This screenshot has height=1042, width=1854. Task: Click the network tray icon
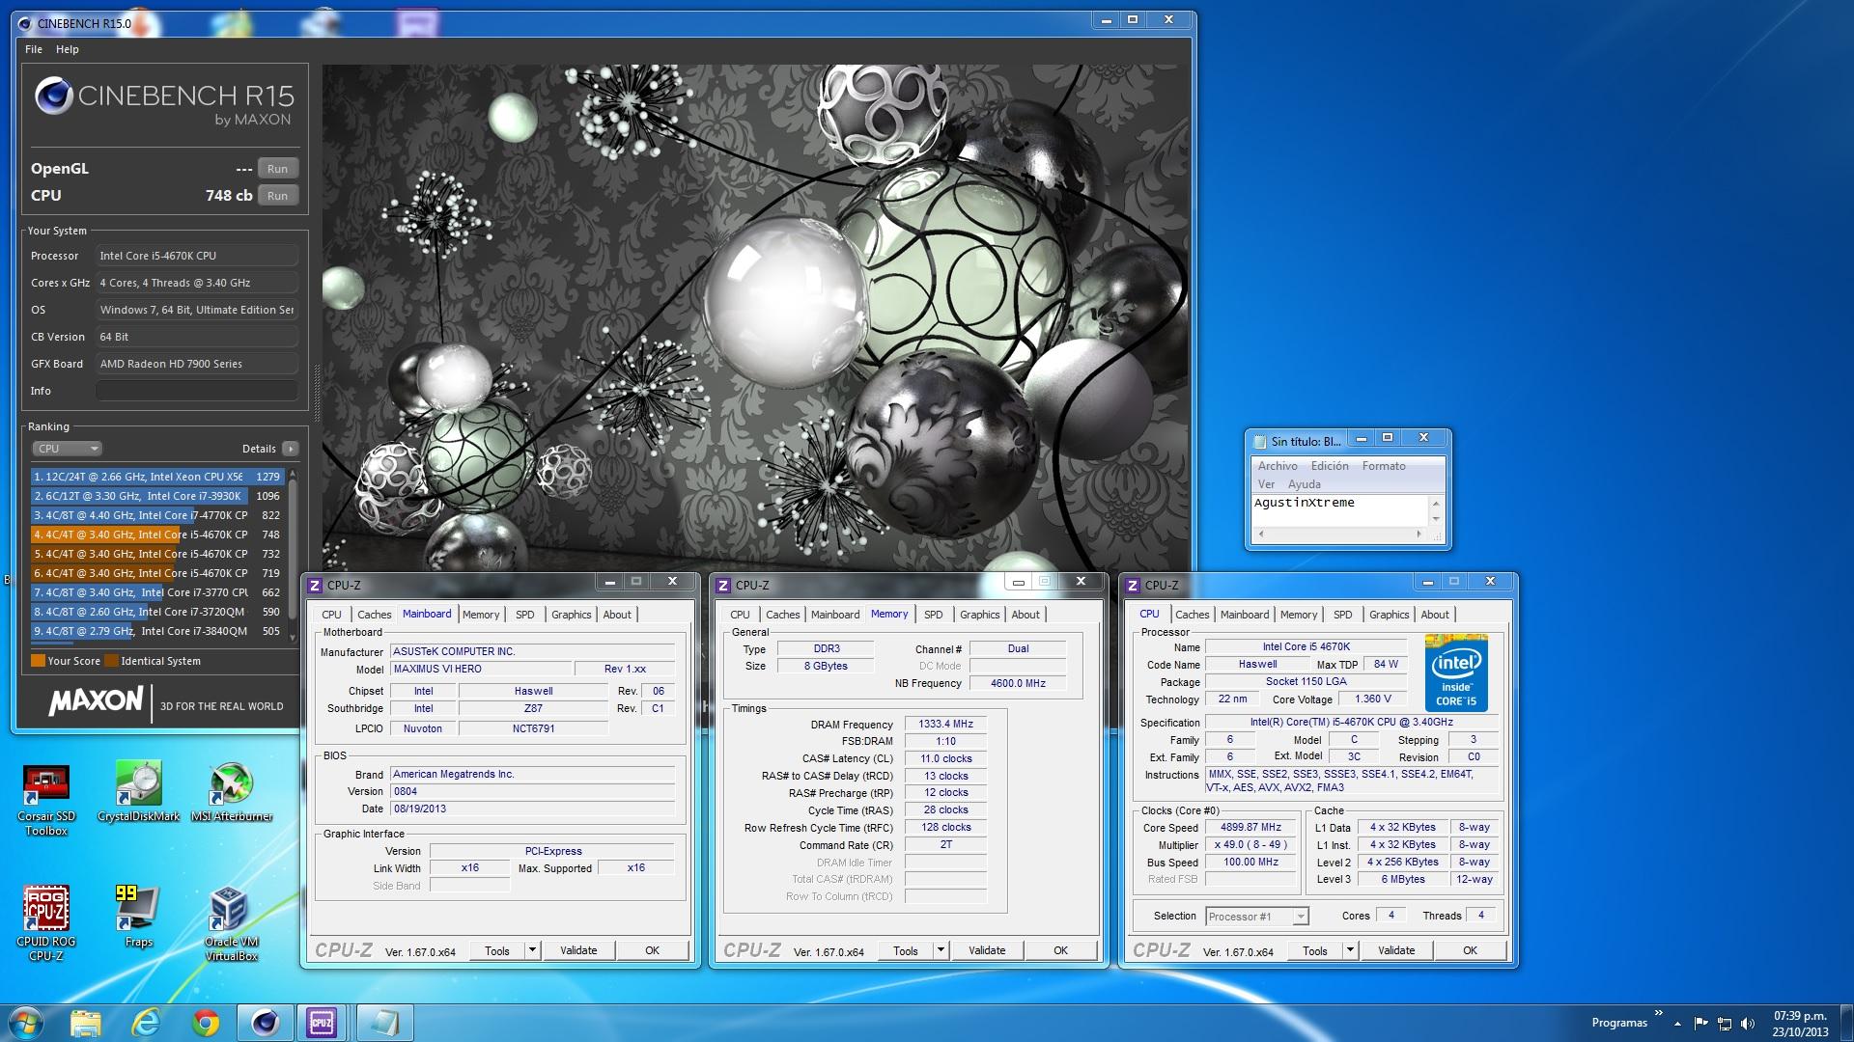1725,1024
